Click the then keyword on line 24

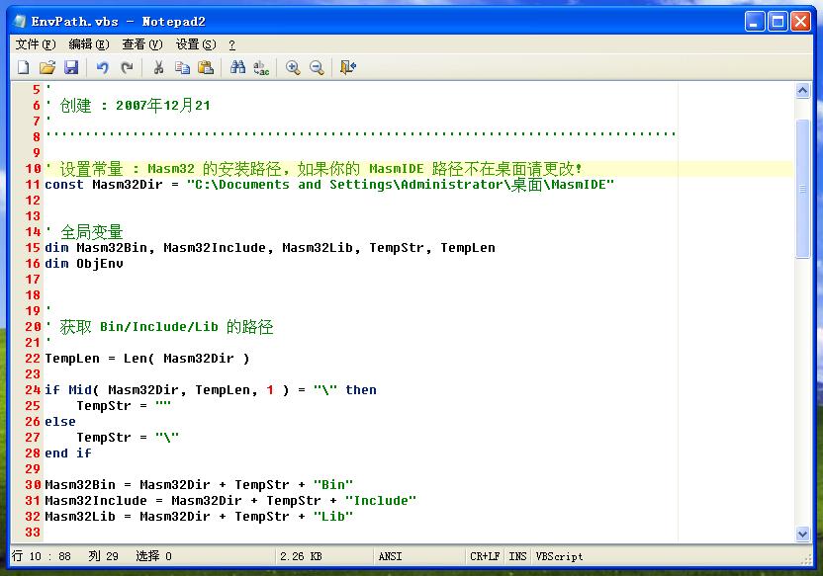coord(361,390)
